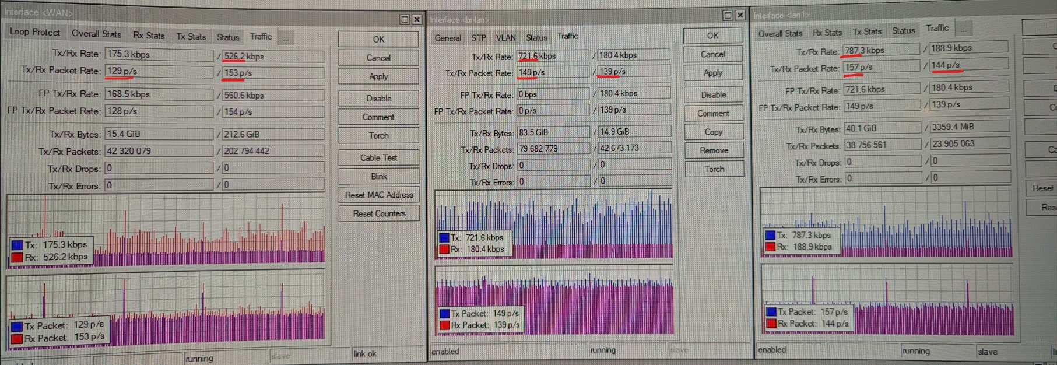The width and height of the screenshot is (1057, 365).
Task: Click 'enabled' in brlan status bar
Action: point(445,351)
